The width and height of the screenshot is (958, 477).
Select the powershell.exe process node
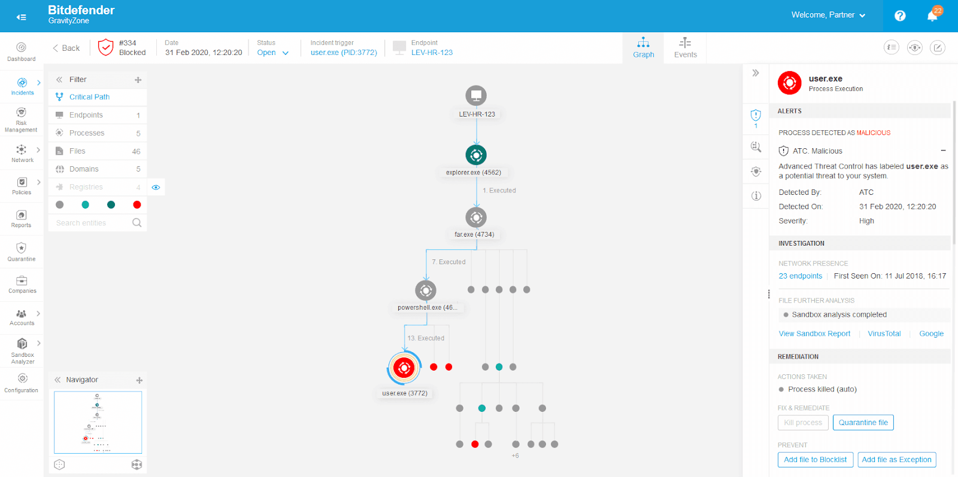[x=426, y=291]
